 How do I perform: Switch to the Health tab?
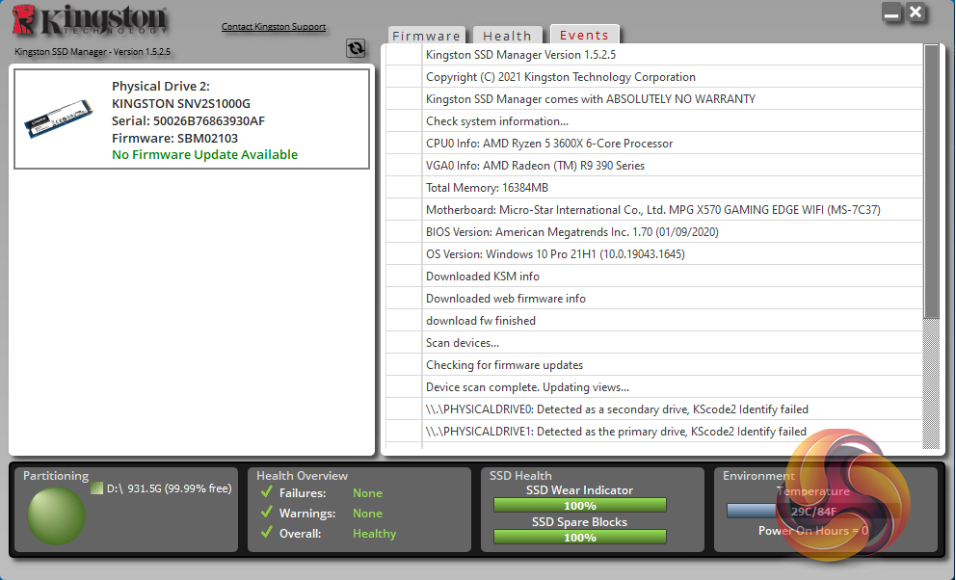point(507,36)
